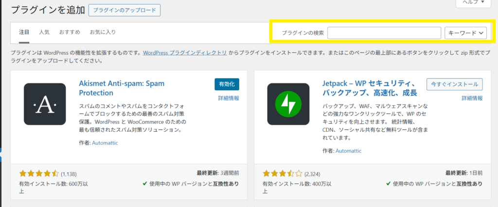The height and width of the screenshot is (207, 498).
Task: Open 詳細情報 link for Akismet
Action: point(229,98)
